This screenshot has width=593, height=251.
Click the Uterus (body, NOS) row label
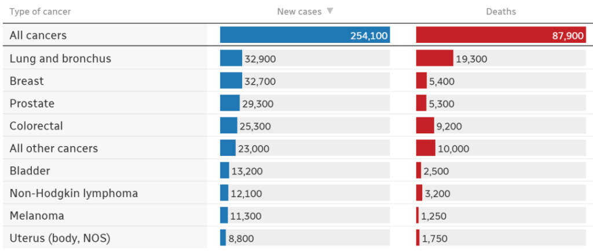[x=60, y=238]
